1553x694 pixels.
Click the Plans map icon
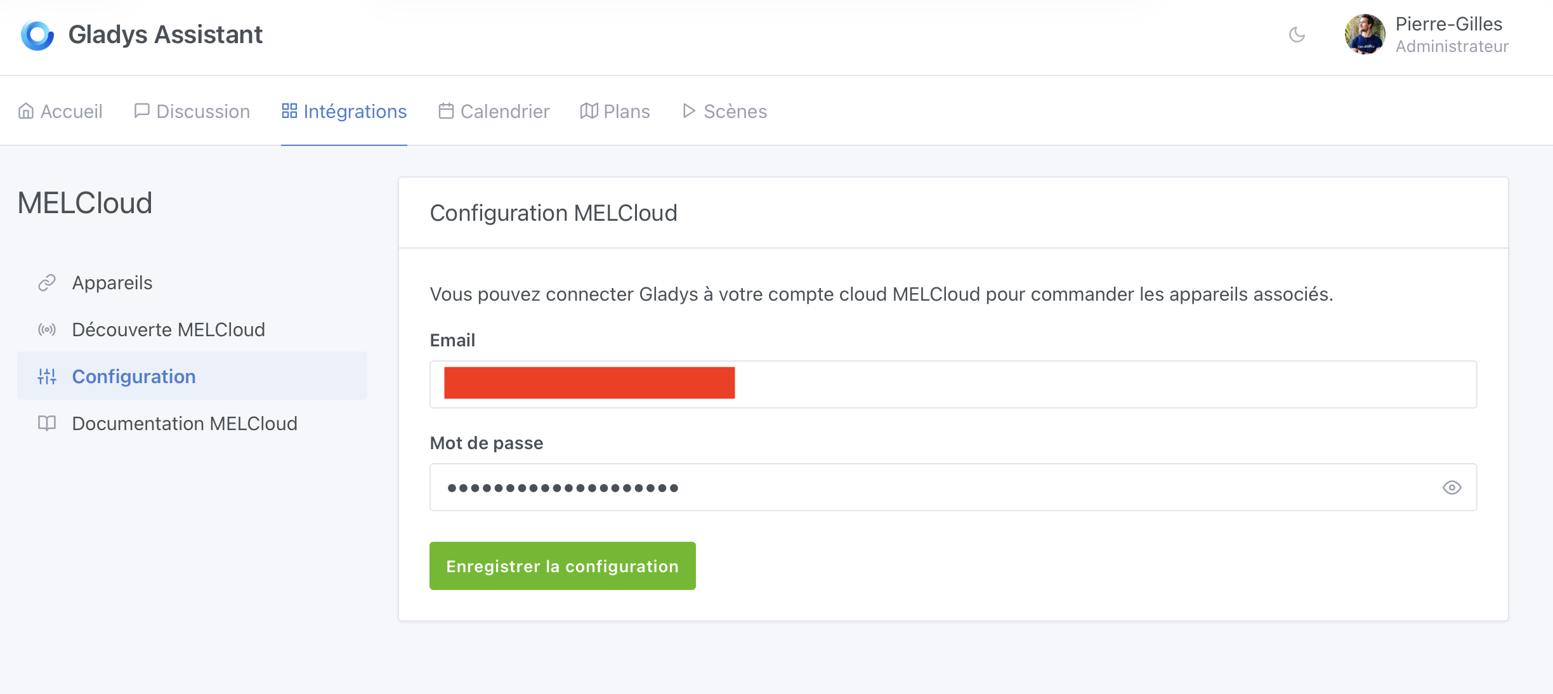pos(588,110)
